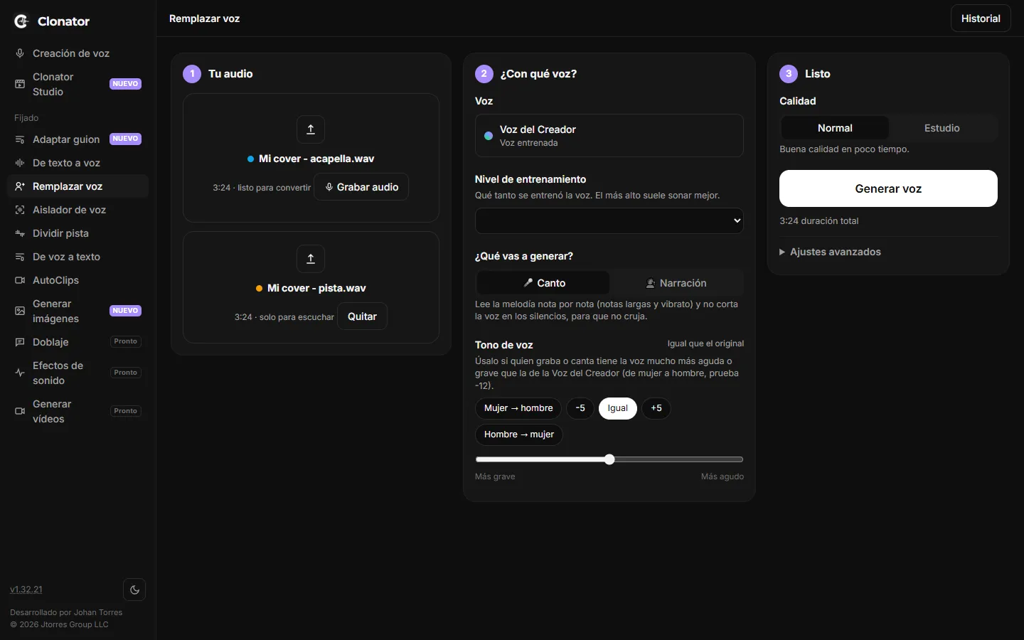This screenshot has width=1024, height=640.
Task: Expand Ajustes avanzados section
Action: coord(831,252)
